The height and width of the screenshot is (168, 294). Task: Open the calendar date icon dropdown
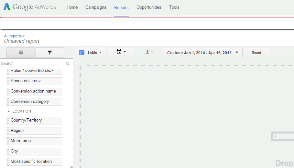click(x=119, y=52)
